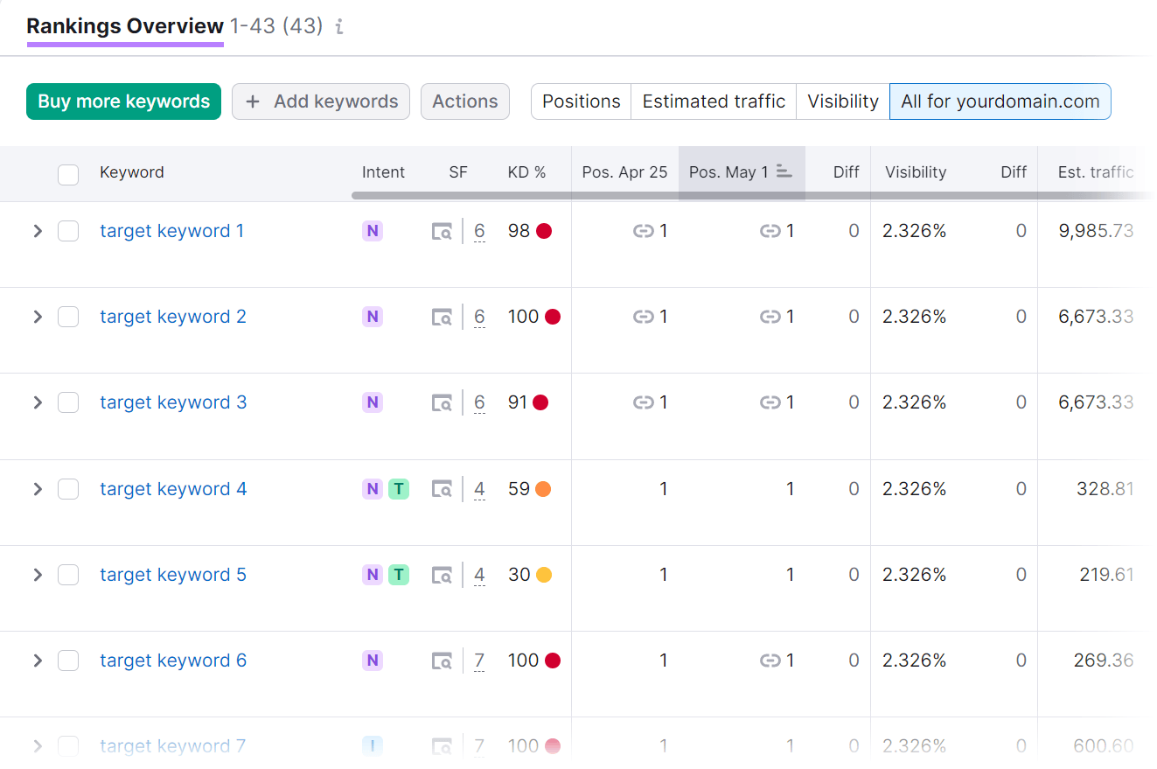Click the Buy more keywords button
Image resolution: width=1157 pixels, height=769 pixels.
[123, 101]
